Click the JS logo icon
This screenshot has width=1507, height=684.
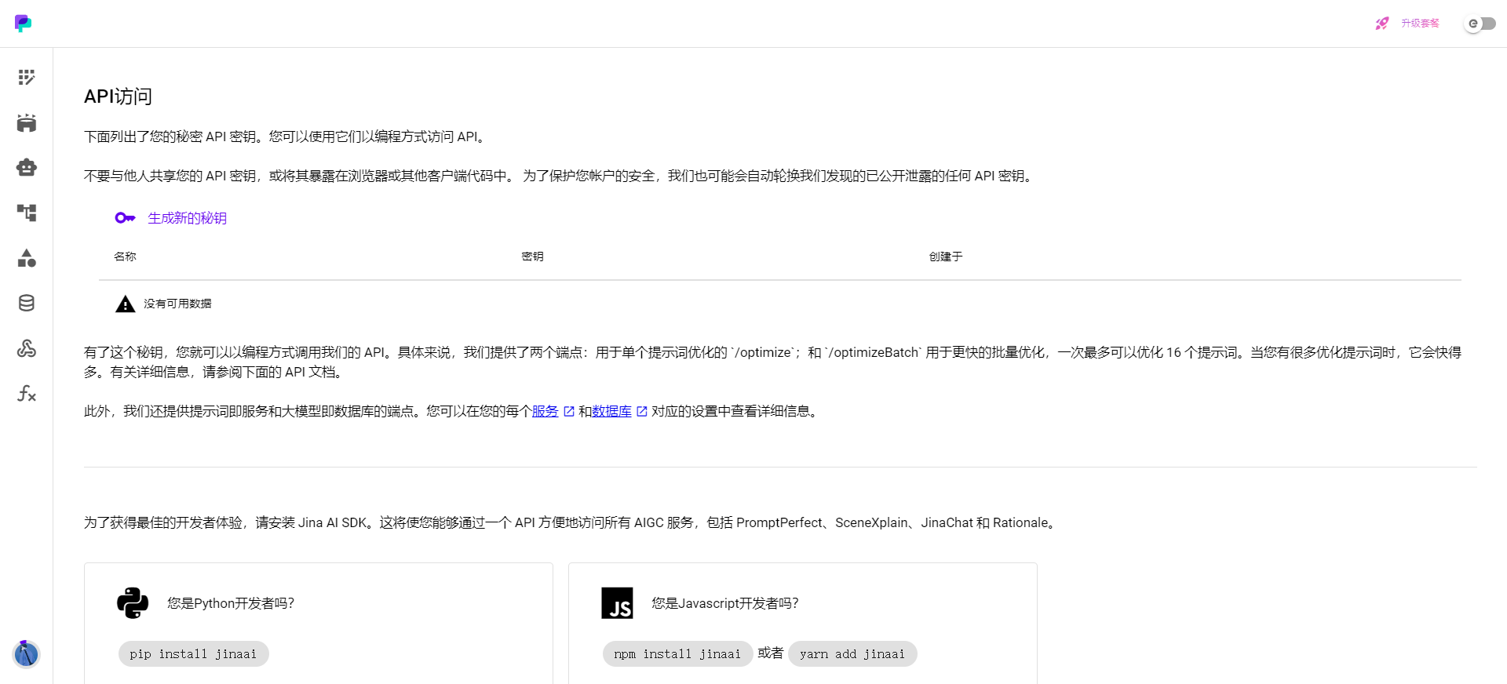point(617,603)
